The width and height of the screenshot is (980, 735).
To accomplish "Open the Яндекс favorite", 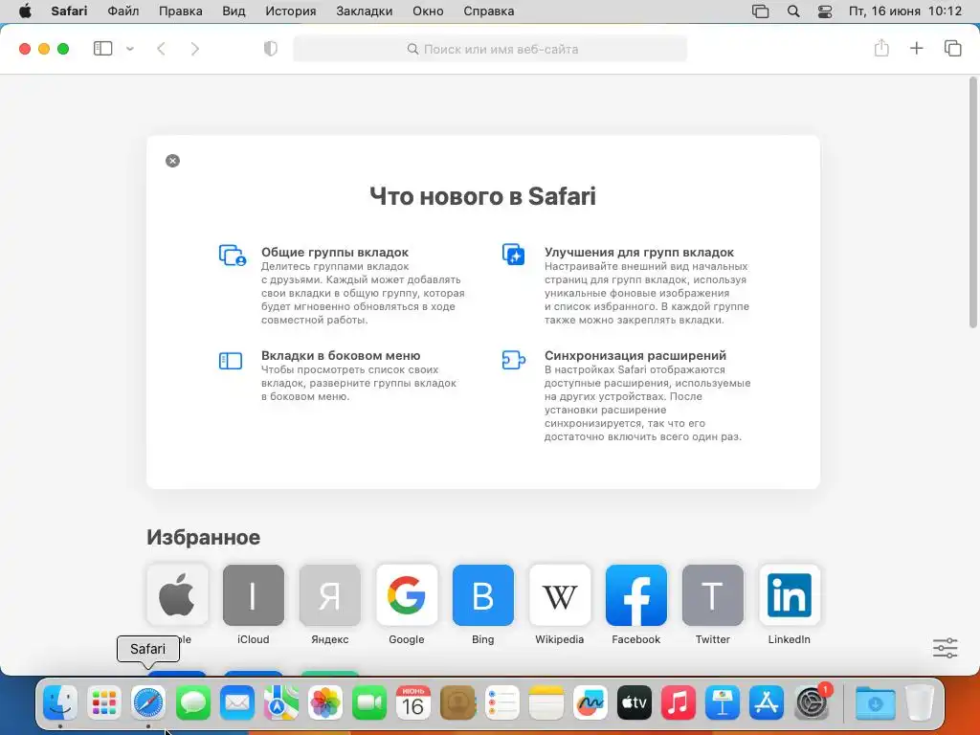I will 330,595.
